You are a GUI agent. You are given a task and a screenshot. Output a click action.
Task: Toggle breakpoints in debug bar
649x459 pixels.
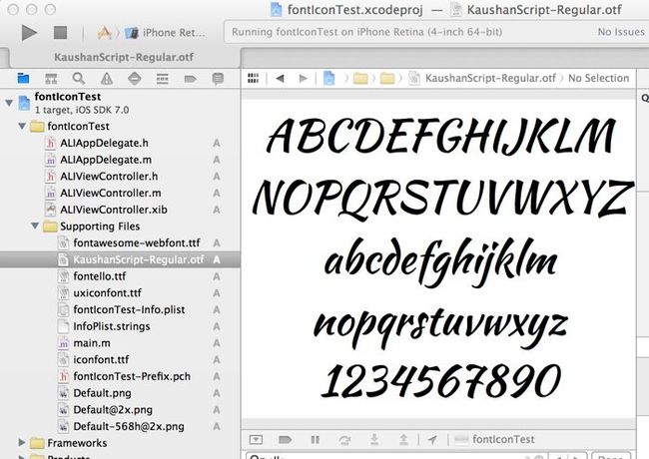point(285,439)
